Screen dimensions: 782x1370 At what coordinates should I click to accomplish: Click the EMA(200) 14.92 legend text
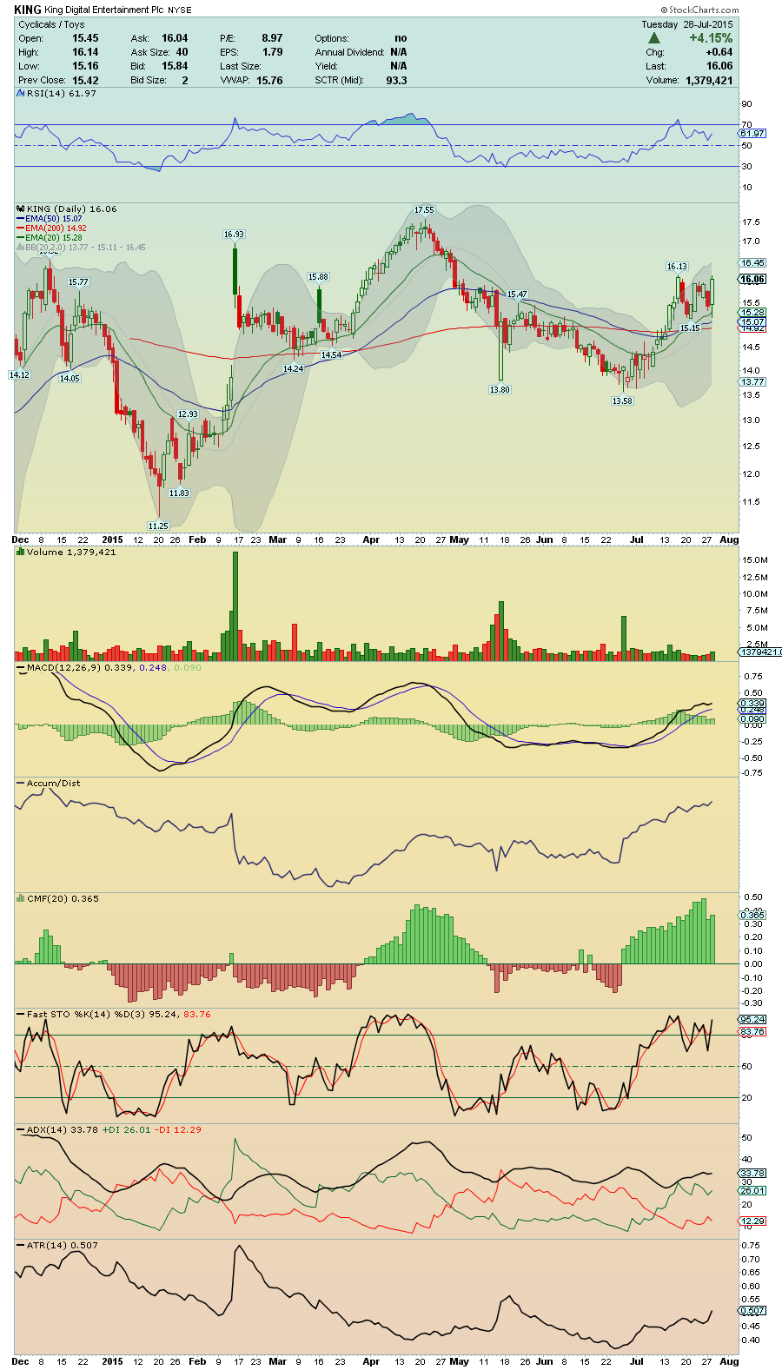[56, 228]
